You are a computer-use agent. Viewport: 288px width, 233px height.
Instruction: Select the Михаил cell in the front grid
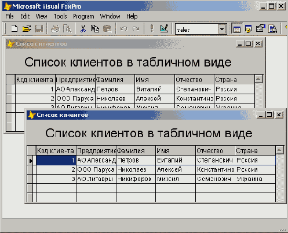tap(176, 179)
